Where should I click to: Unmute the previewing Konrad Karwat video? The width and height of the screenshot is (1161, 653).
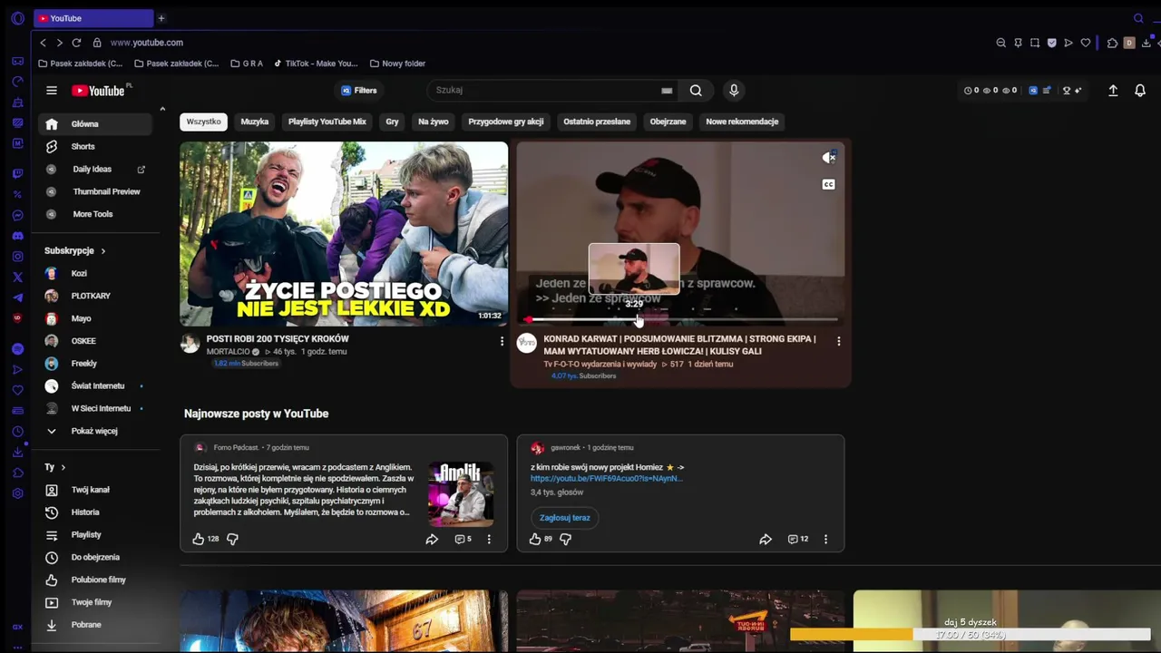(x=828, y=158)
